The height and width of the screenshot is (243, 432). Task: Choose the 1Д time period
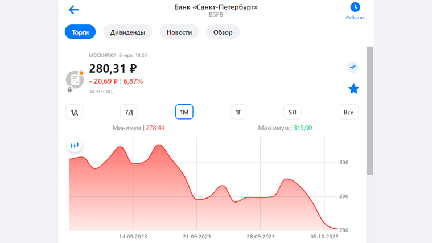pyautogui.click(x=75, y=112)
